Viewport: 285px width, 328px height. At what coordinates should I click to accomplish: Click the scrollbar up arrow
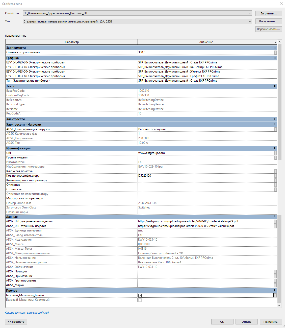click(279, 42)
